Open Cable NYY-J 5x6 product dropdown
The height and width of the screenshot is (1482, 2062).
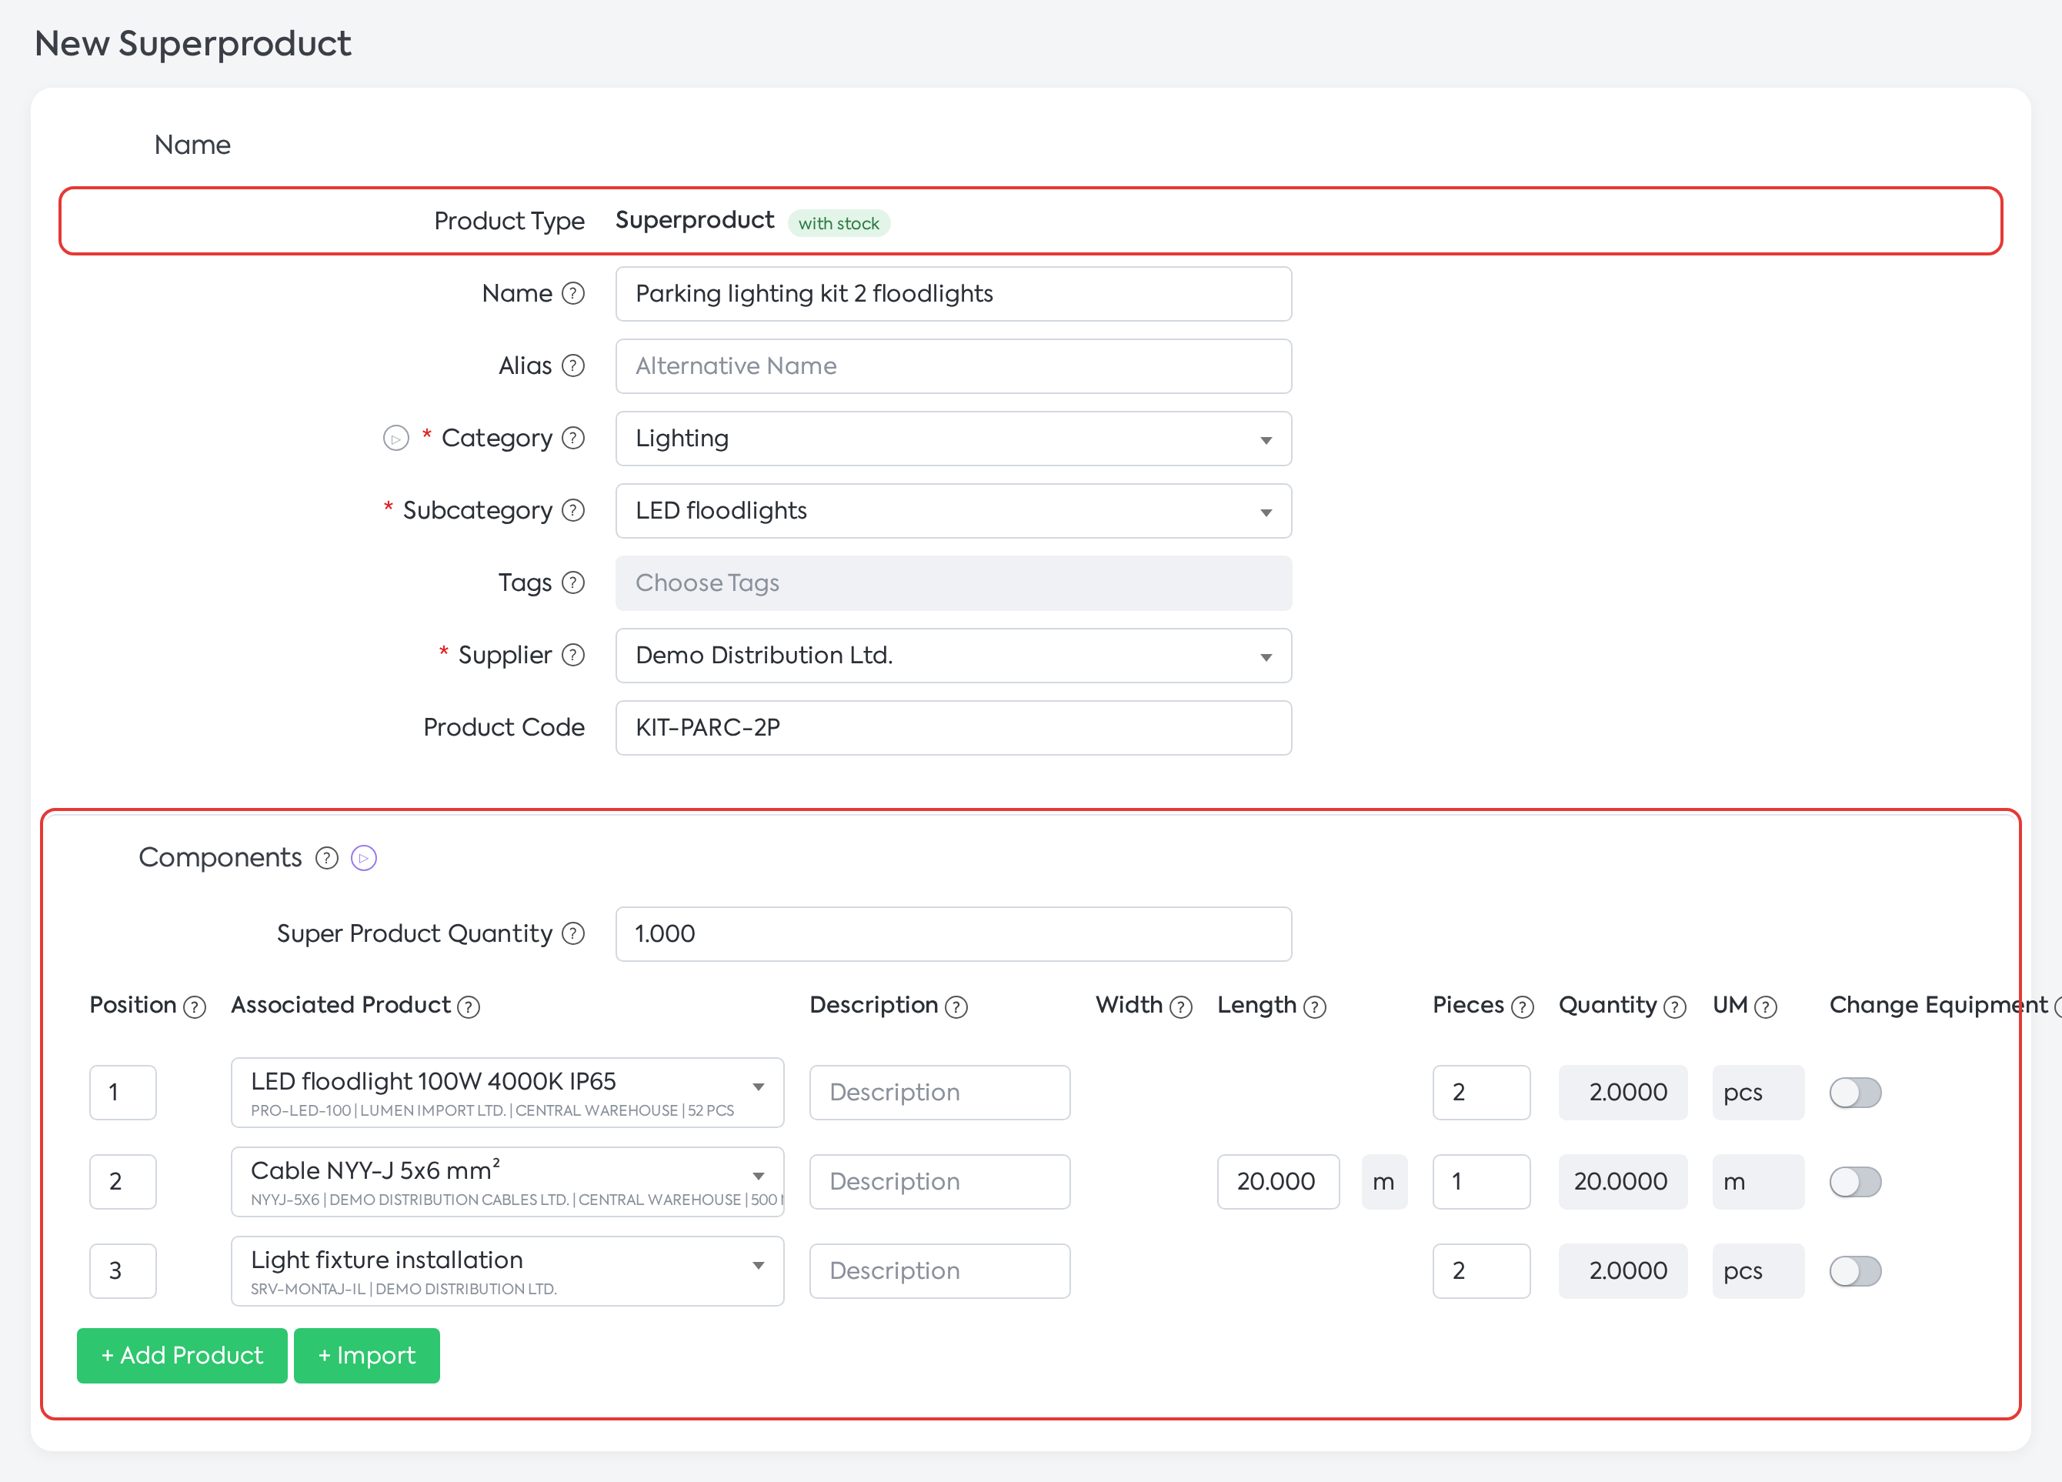tap(507, 1182)
